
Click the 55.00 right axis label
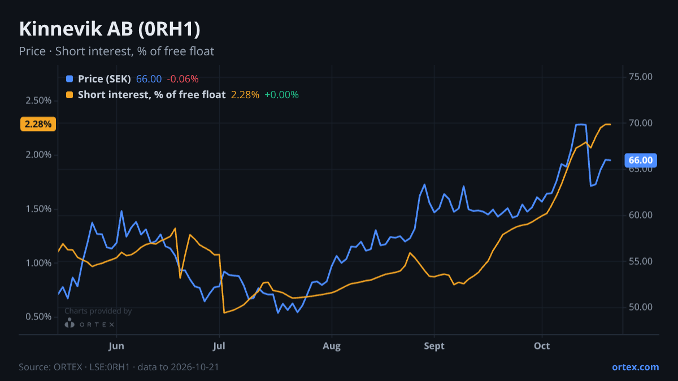[x=641, y=261]
